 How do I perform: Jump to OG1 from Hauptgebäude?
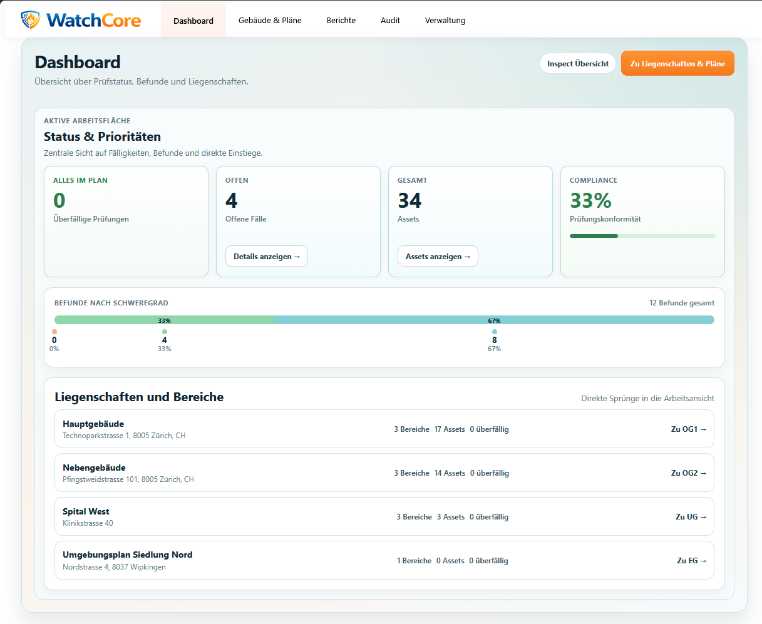pyautogui.click(x=689, y=429)
